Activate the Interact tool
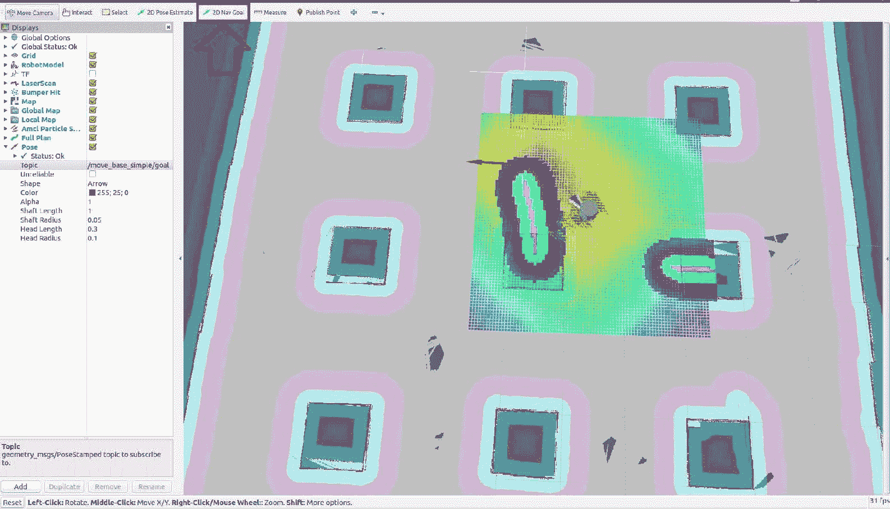 tap(77, 12)
